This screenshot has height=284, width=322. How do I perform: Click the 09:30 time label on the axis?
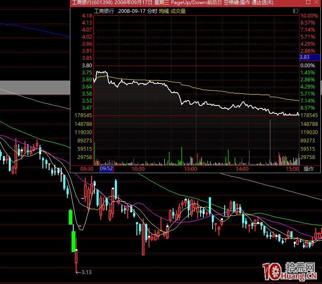tap(87, 169)
